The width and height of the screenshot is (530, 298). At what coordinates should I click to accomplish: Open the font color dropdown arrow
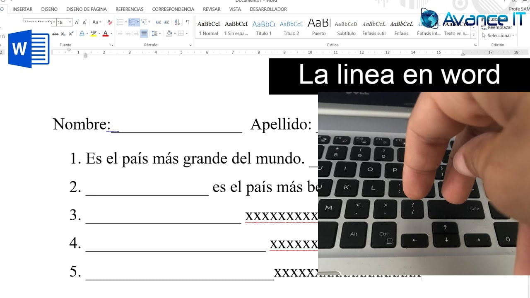point(111,34)
